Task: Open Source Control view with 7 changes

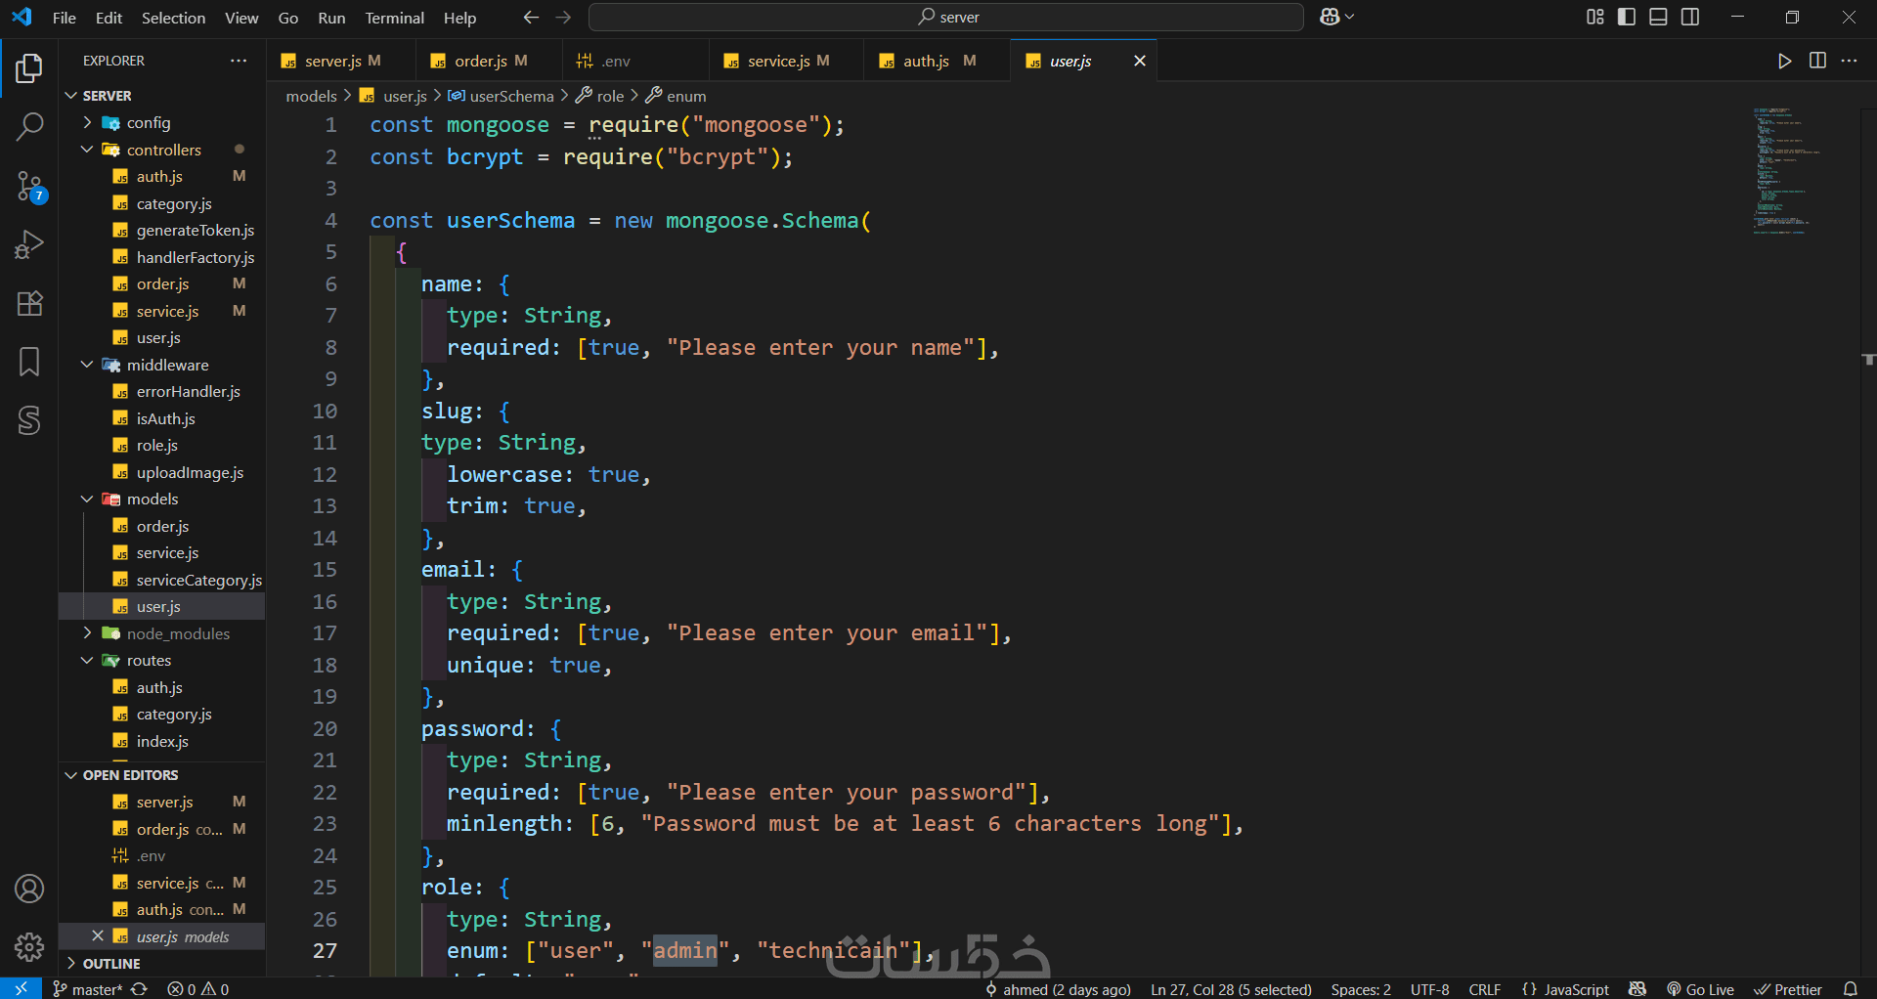Action: coord(29,186)
